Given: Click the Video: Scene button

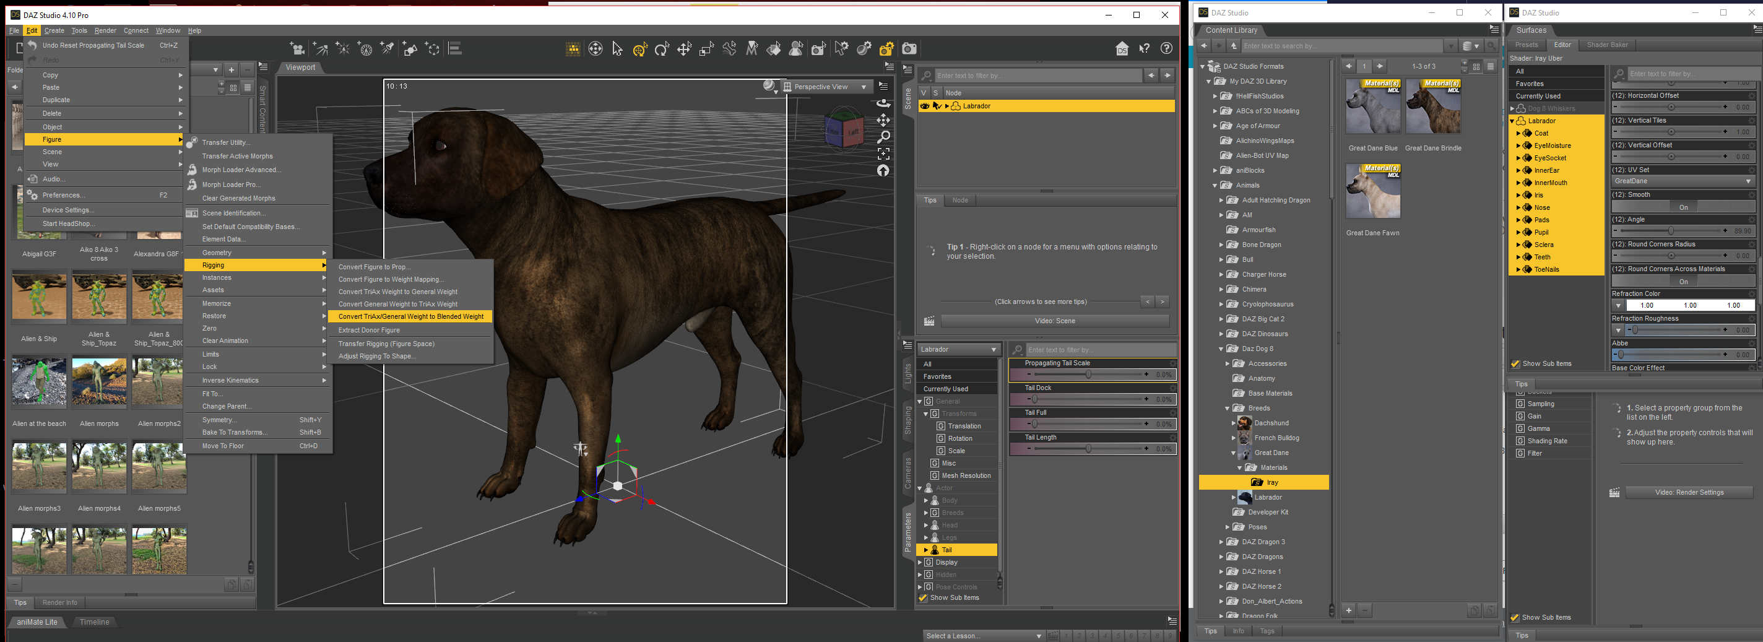Looking at the screenshot, I should tap(1054, 321).
